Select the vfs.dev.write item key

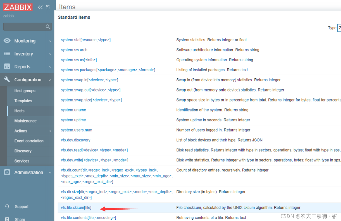coord(94,160)
